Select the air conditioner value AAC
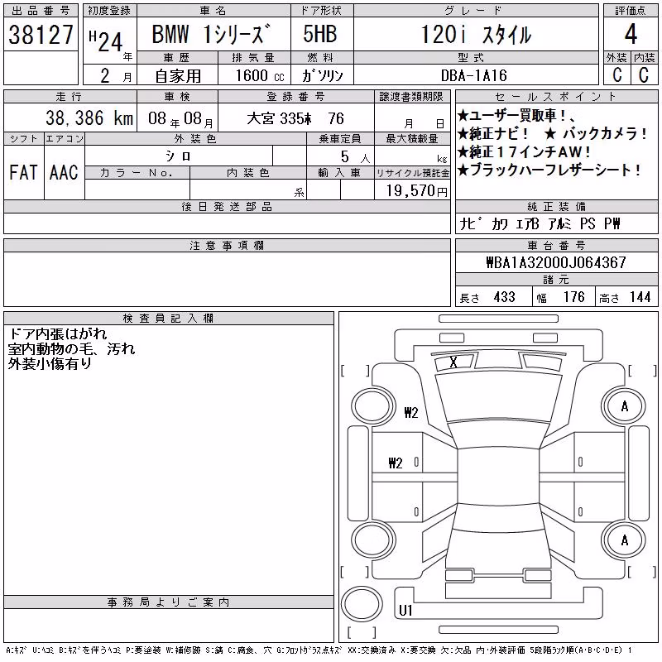This screenshot has height=662, width=662. 64,172
